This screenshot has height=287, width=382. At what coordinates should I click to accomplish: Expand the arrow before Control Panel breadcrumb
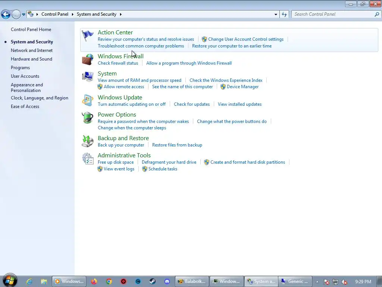pyautogui.click(x=37, y=14)
